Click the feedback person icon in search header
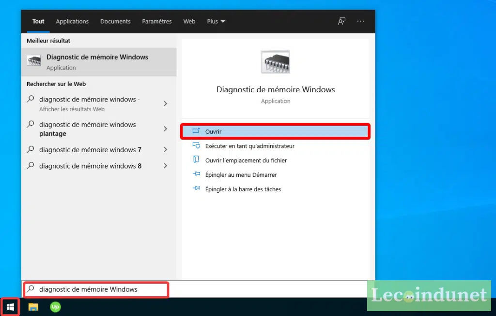Viewport: 496px width, 316px height. 341,21
